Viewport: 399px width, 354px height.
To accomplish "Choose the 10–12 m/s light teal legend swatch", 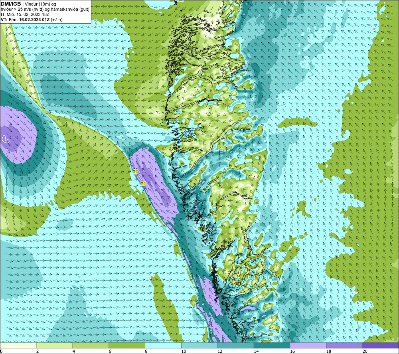I will pyautogui.click(x=199, y=346).
